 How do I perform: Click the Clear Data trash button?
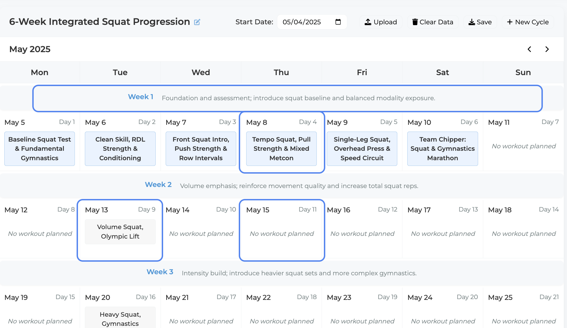433,22
